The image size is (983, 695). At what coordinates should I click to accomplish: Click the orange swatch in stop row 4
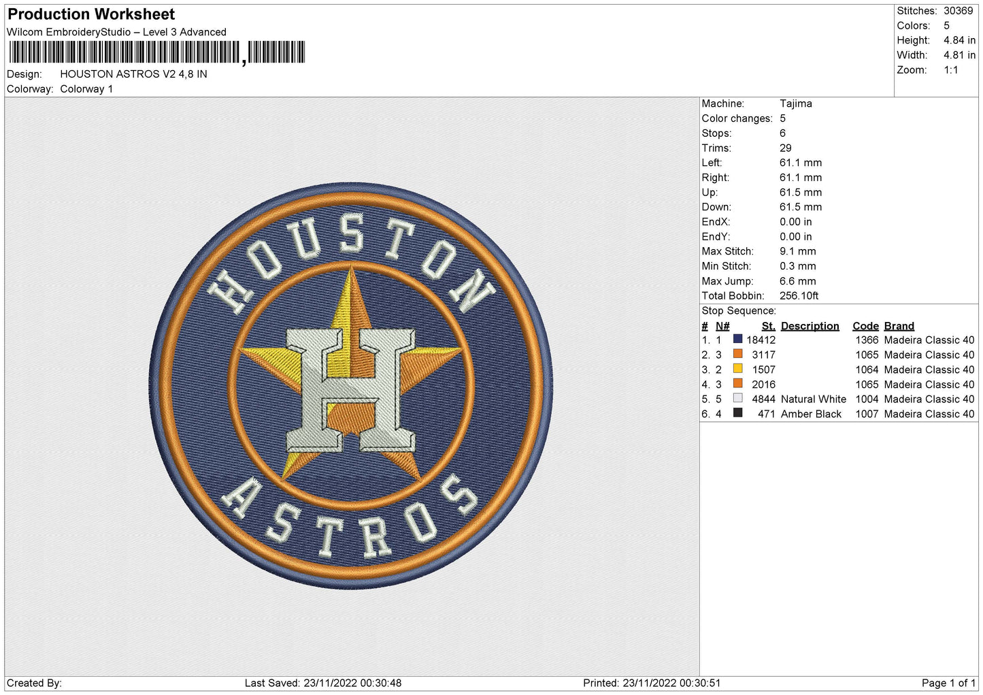[737, 383]
